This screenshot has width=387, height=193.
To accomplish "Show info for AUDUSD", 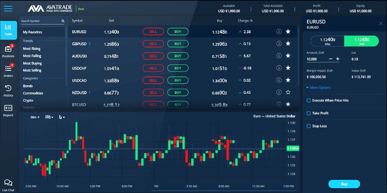I will [x=279, y=56].
